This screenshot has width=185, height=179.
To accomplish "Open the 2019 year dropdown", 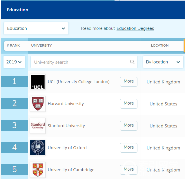I will (14, 62).
